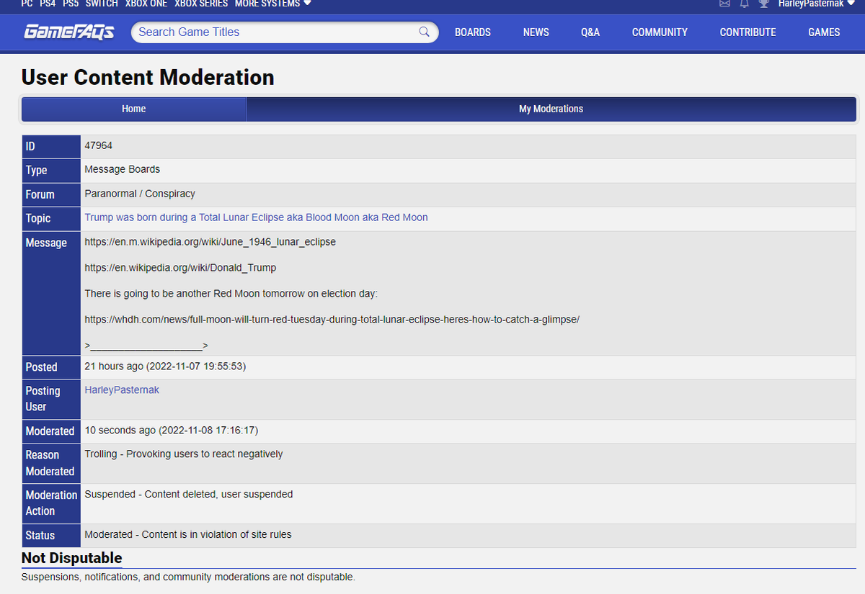Select the PS4 system link
865x594 pixels.
point(48,4)
